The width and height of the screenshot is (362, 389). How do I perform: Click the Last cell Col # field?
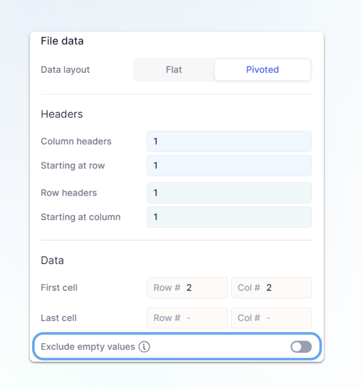(x=271, y=318)
